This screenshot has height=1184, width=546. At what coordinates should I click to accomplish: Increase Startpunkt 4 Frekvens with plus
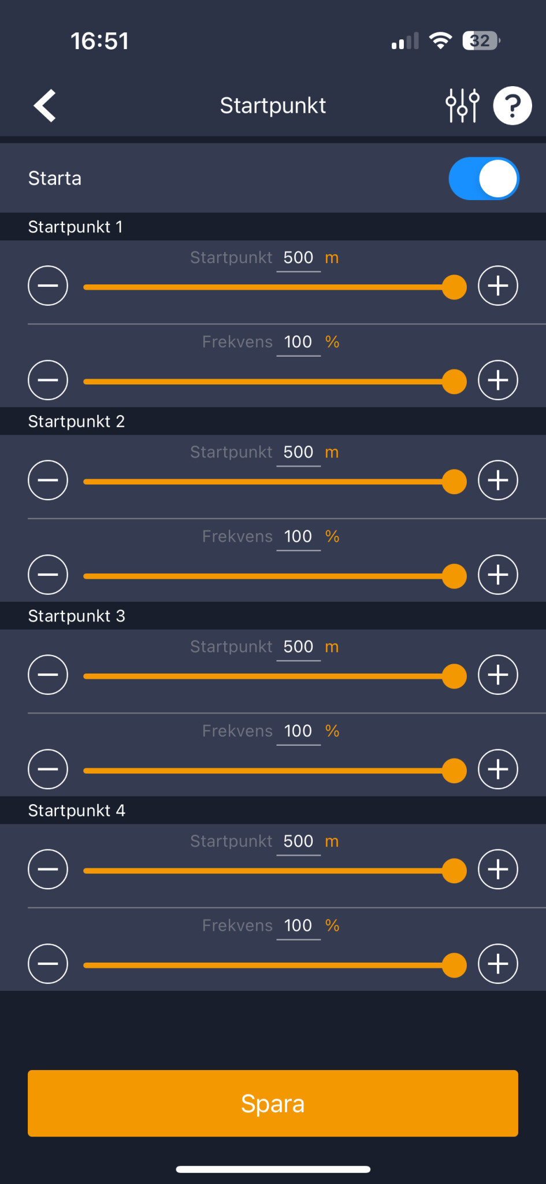tap(497, 964)
